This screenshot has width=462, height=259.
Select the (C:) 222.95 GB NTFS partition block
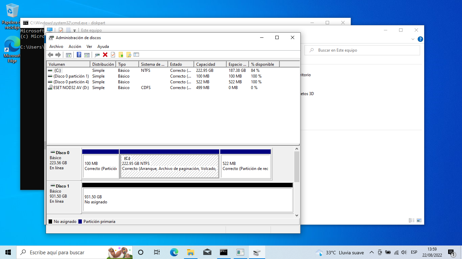(x=169, y=166)
